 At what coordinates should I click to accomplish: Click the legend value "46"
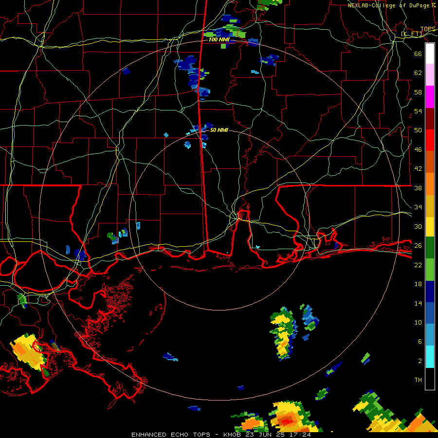[x=418, y=150]
